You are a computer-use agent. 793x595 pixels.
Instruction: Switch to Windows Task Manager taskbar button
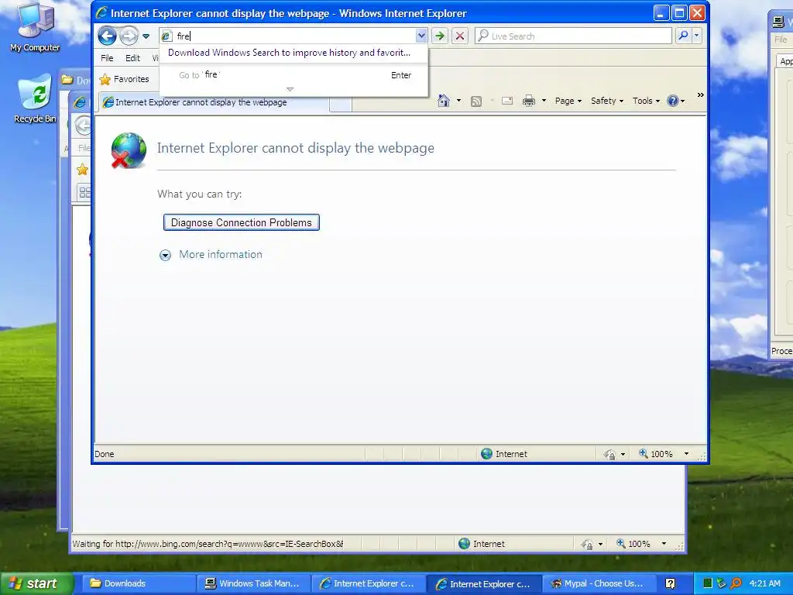253,584
